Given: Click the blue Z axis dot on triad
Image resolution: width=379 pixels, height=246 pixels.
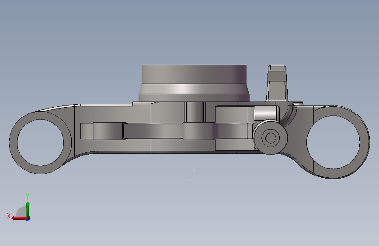Looking at the screenshot, I should tap(28, 219).
